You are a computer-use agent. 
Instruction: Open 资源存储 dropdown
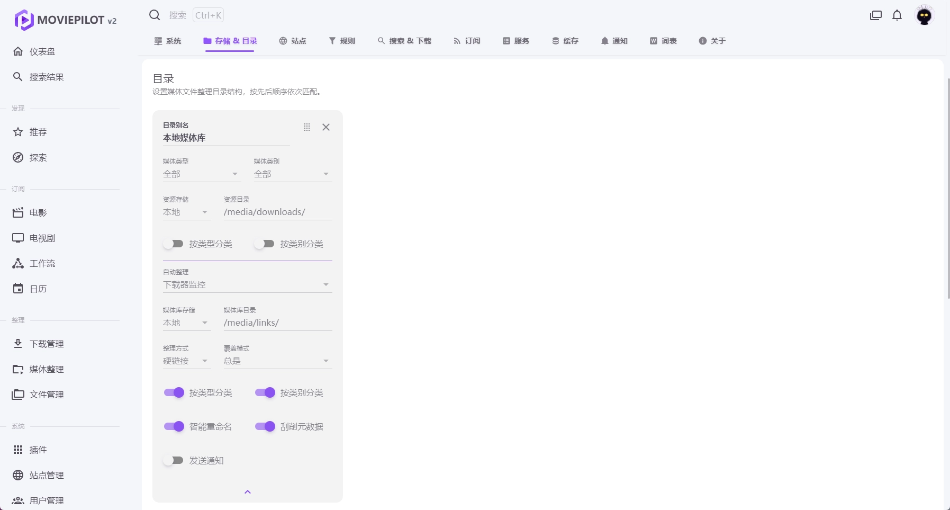click(x=187, y=208)
